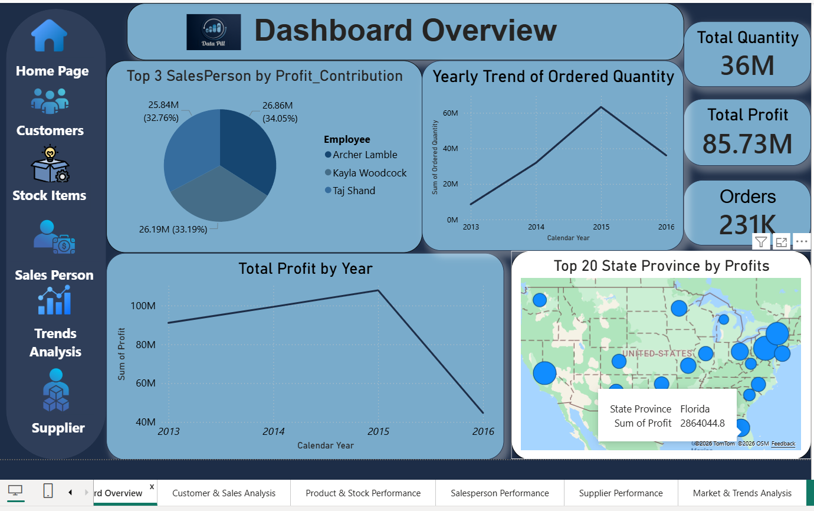Click the filter icon on the Orders card
814x511 pixels.
tap(761, 242)
